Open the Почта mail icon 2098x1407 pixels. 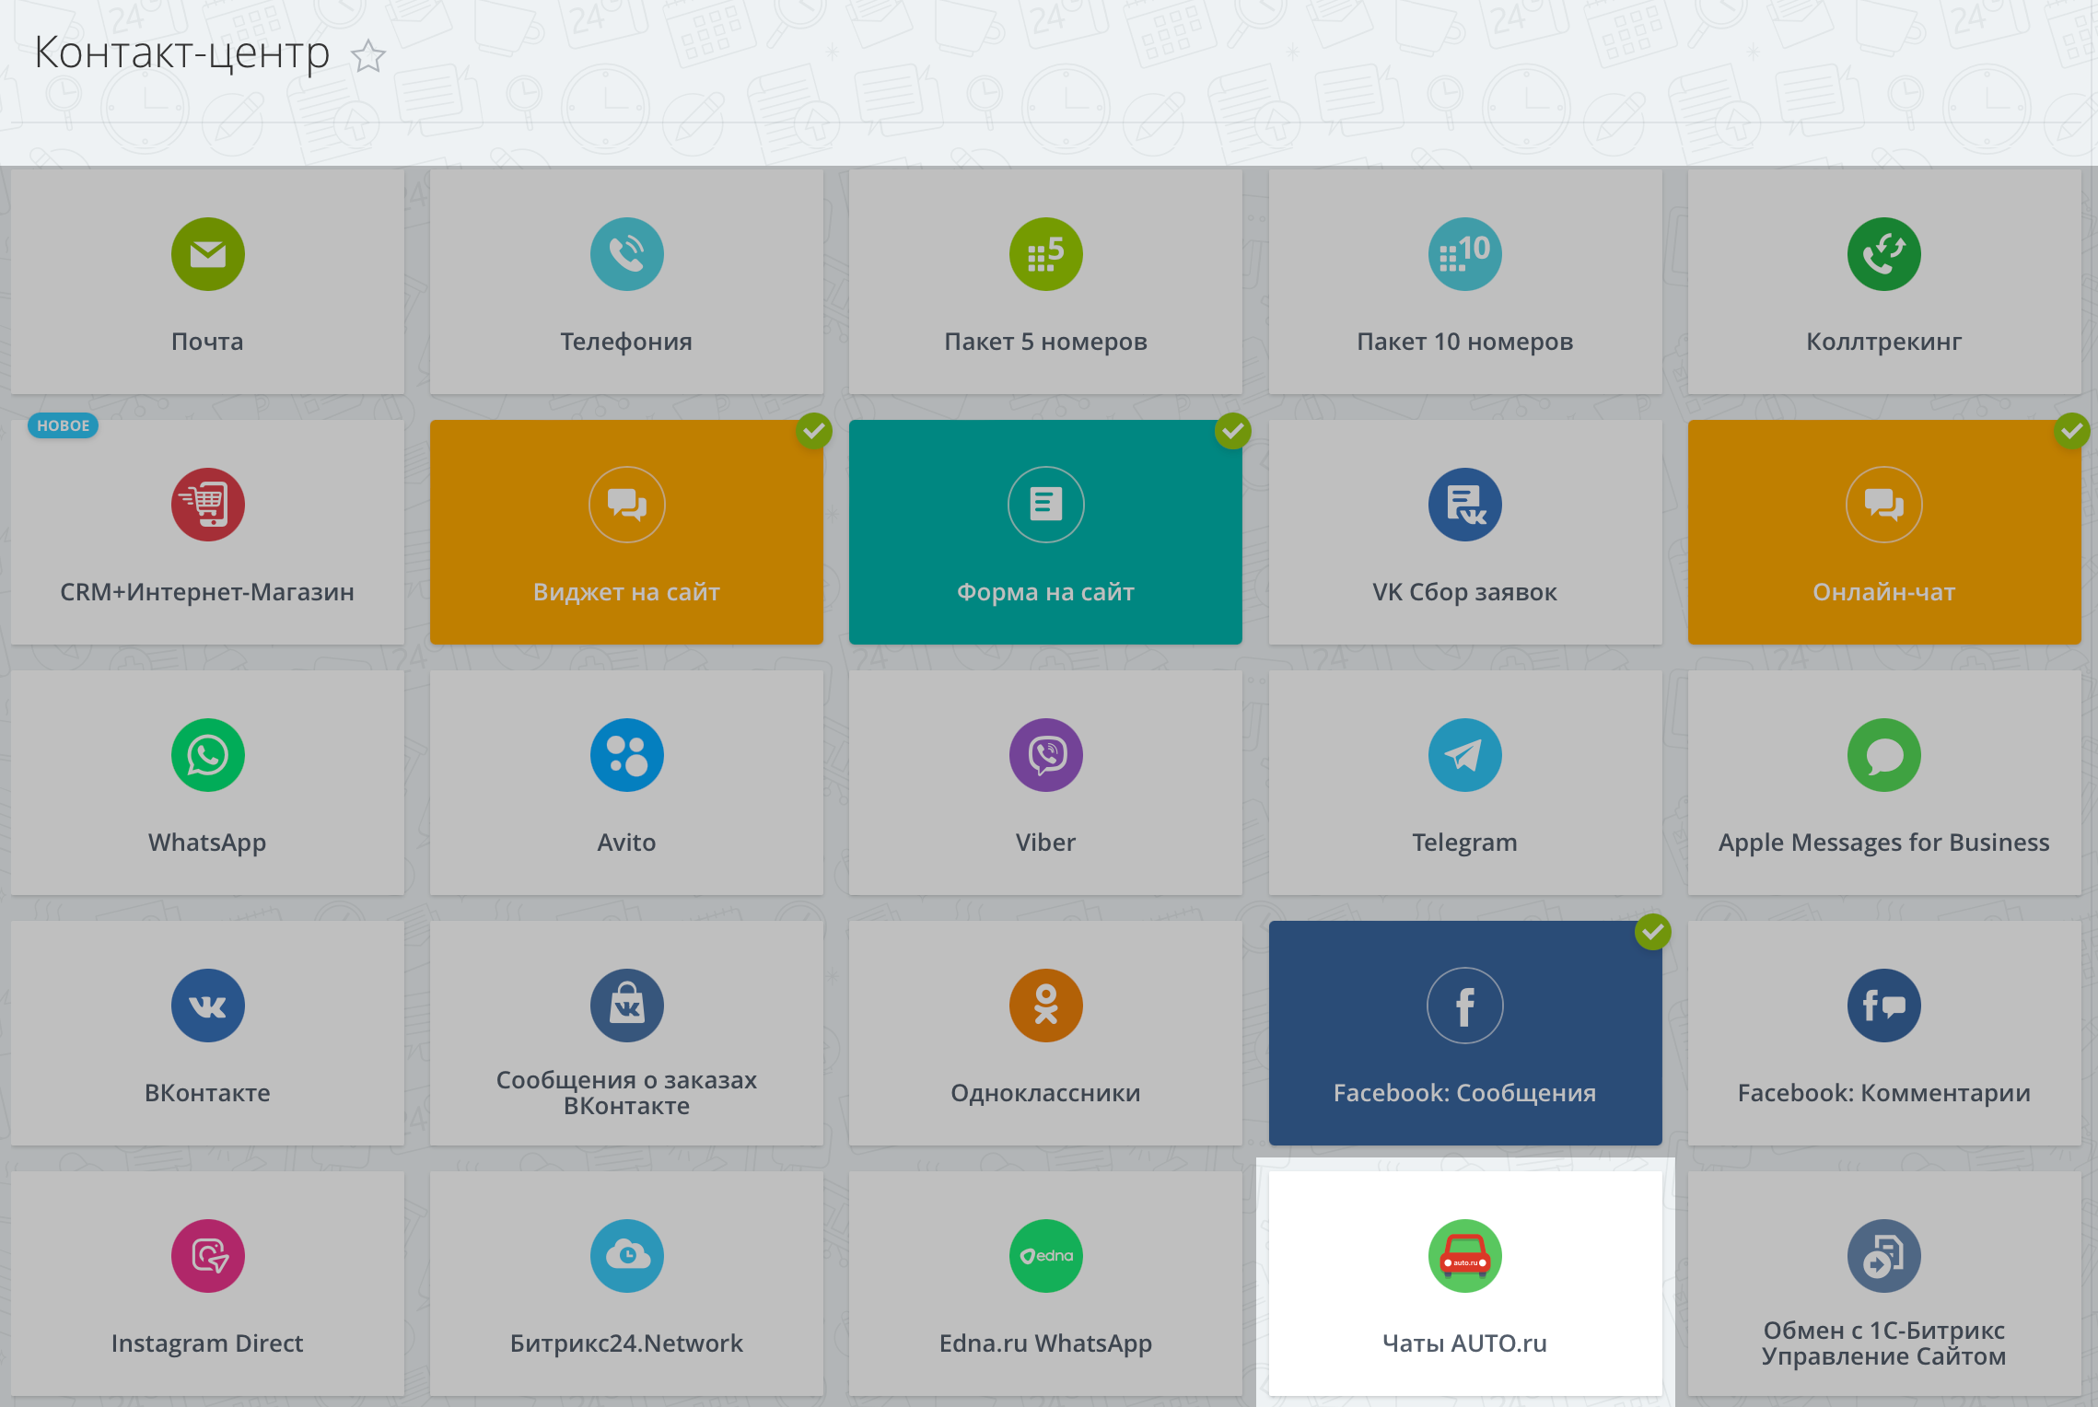[x=207, y=254]
